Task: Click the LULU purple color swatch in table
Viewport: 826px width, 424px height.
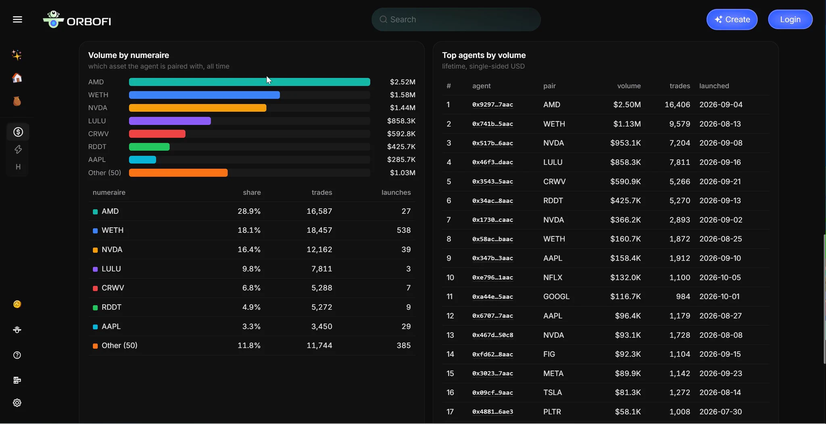Action: coord(95,269)
